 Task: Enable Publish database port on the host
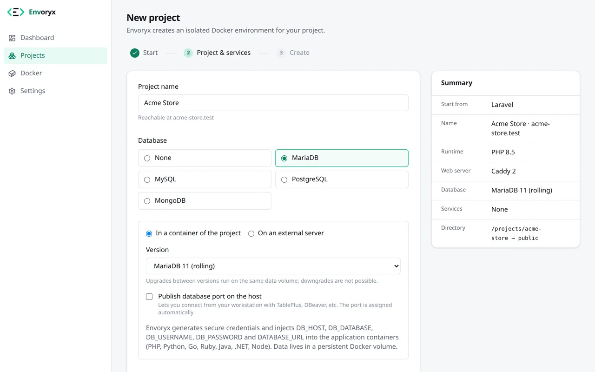[149, 297]
